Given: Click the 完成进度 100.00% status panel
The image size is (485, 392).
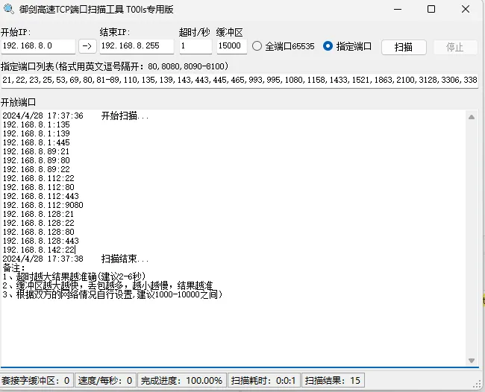Looking at the screenshot, I should [182, 381].
